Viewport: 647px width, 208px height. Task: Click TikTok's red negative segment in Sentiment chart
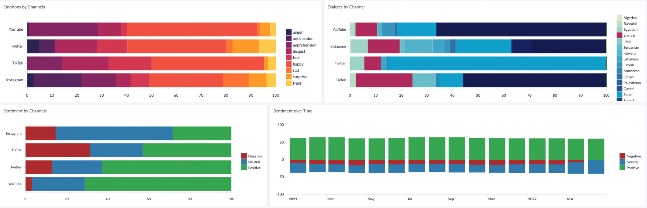click(57, 150)
